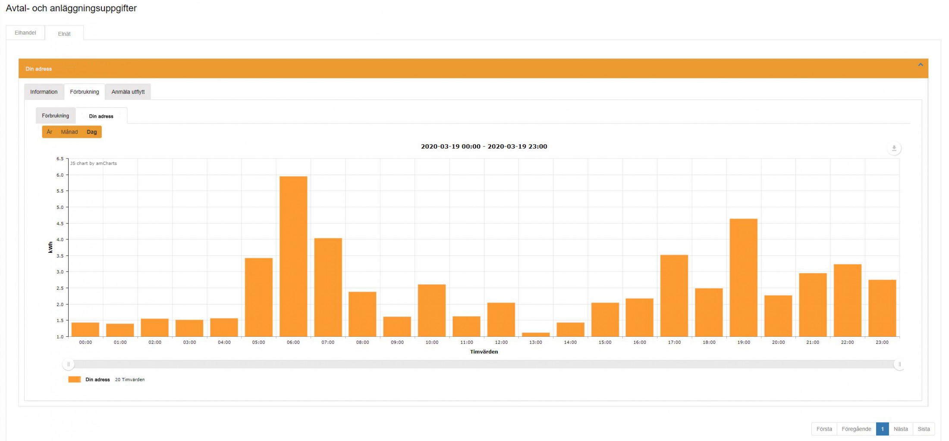Open the Information tab
The image size is (949, 441).
pos(44,92)
